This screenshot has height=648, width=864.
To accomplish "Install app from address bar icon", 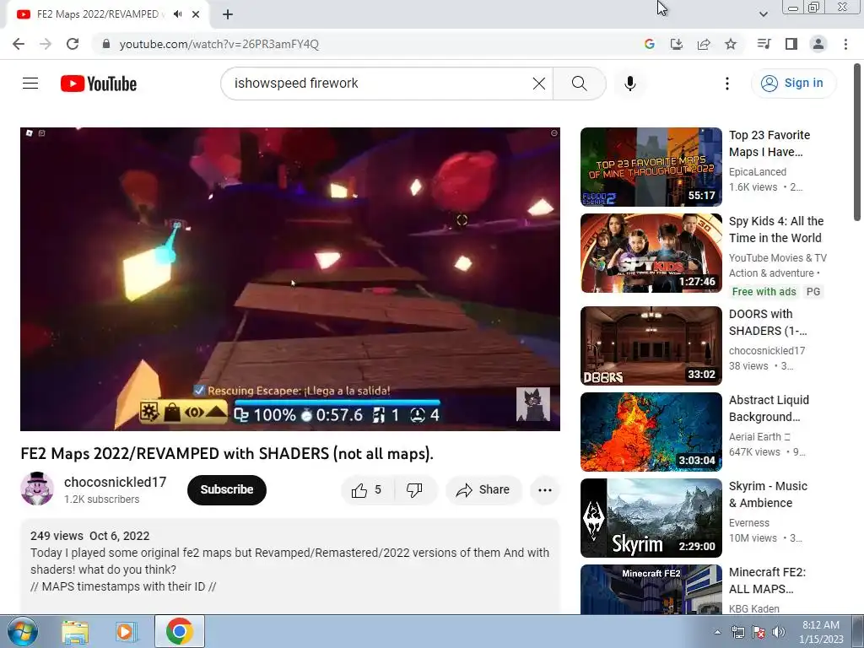I will (677, 44).
